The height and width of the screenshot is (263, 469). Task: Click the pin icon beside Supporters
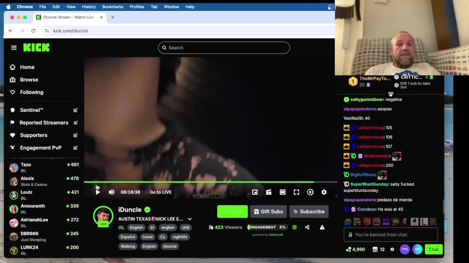point(75,135)
